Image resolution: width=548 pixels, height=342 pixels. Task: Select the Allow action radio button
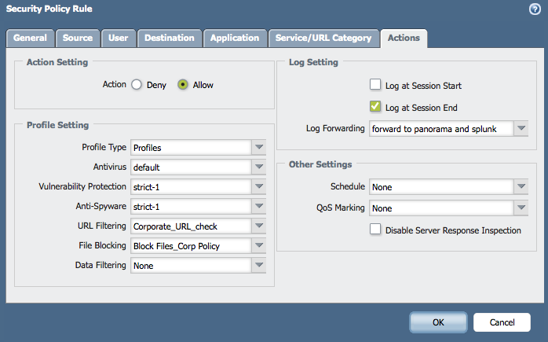[183, 85]
